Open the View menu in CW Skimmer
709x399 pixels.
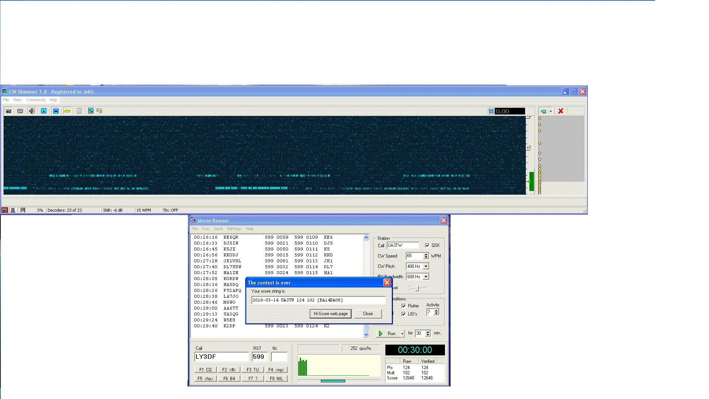[17, 100]
